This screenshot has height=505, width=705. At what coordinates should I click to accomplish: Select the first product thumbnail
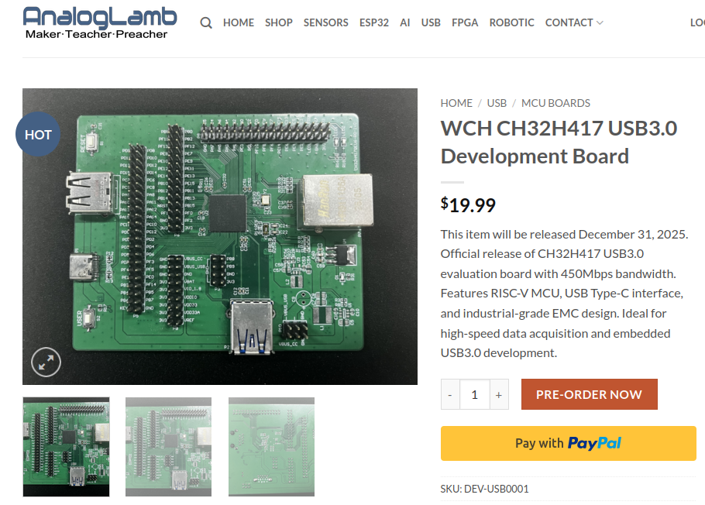pos(67,447)
